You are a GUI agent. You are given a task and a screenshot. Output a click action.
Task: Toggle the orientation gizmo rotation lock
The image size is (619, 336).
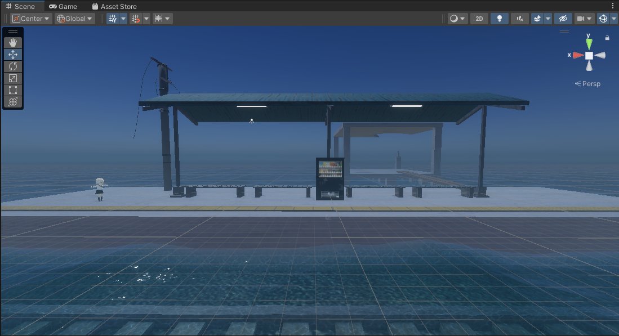pos(607,38)
